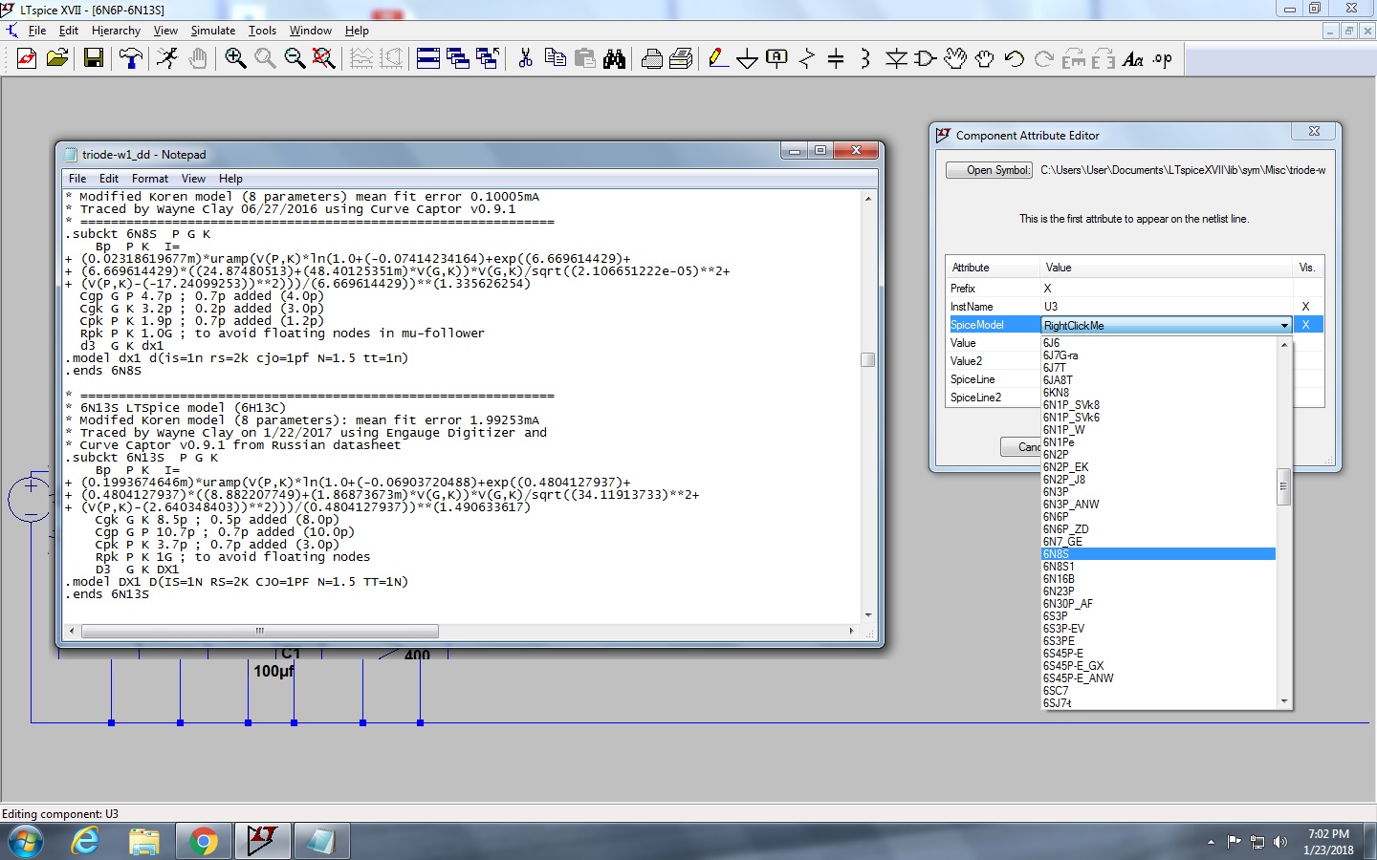Open File Explorer from taskbar
1377x860 pixels.
tap(144, 842)
